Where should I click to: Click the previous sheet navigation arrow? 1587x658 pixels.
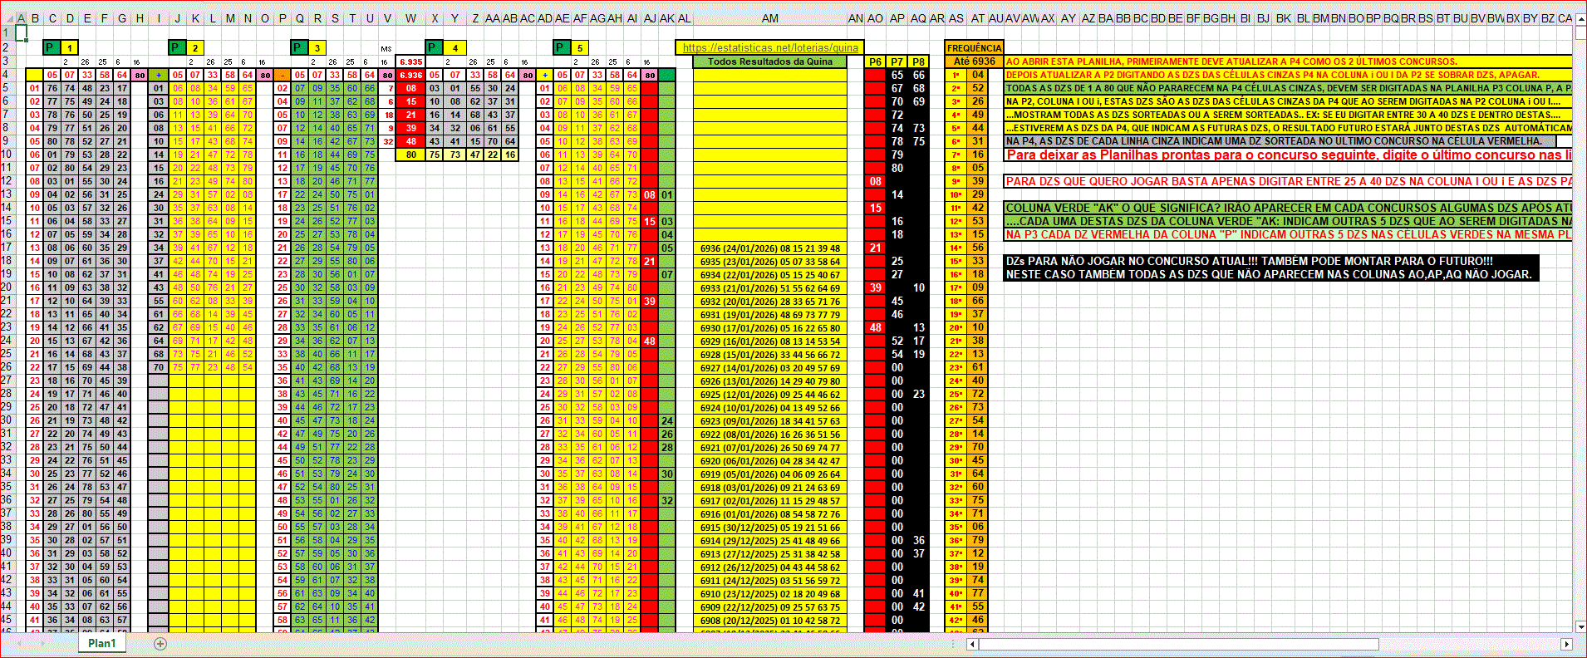click(x=18, y=644)
